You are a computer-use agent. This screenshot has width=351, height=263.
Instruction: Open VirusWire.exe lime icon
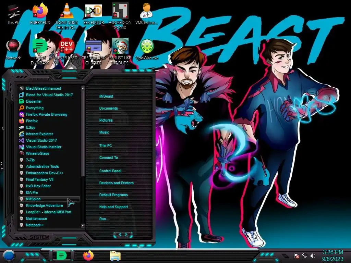tap(147, 50)
